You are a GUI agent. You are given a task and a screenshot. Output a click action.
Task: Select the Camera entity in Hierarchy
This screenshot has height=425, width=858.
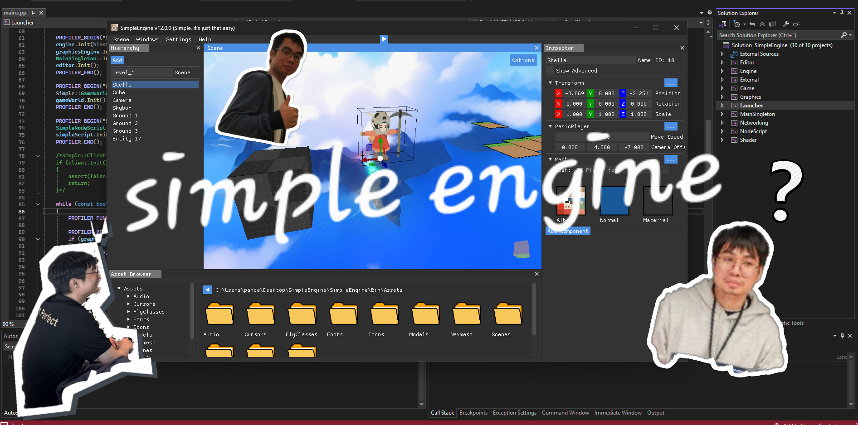pyautogui.click(x=122, y=100)
